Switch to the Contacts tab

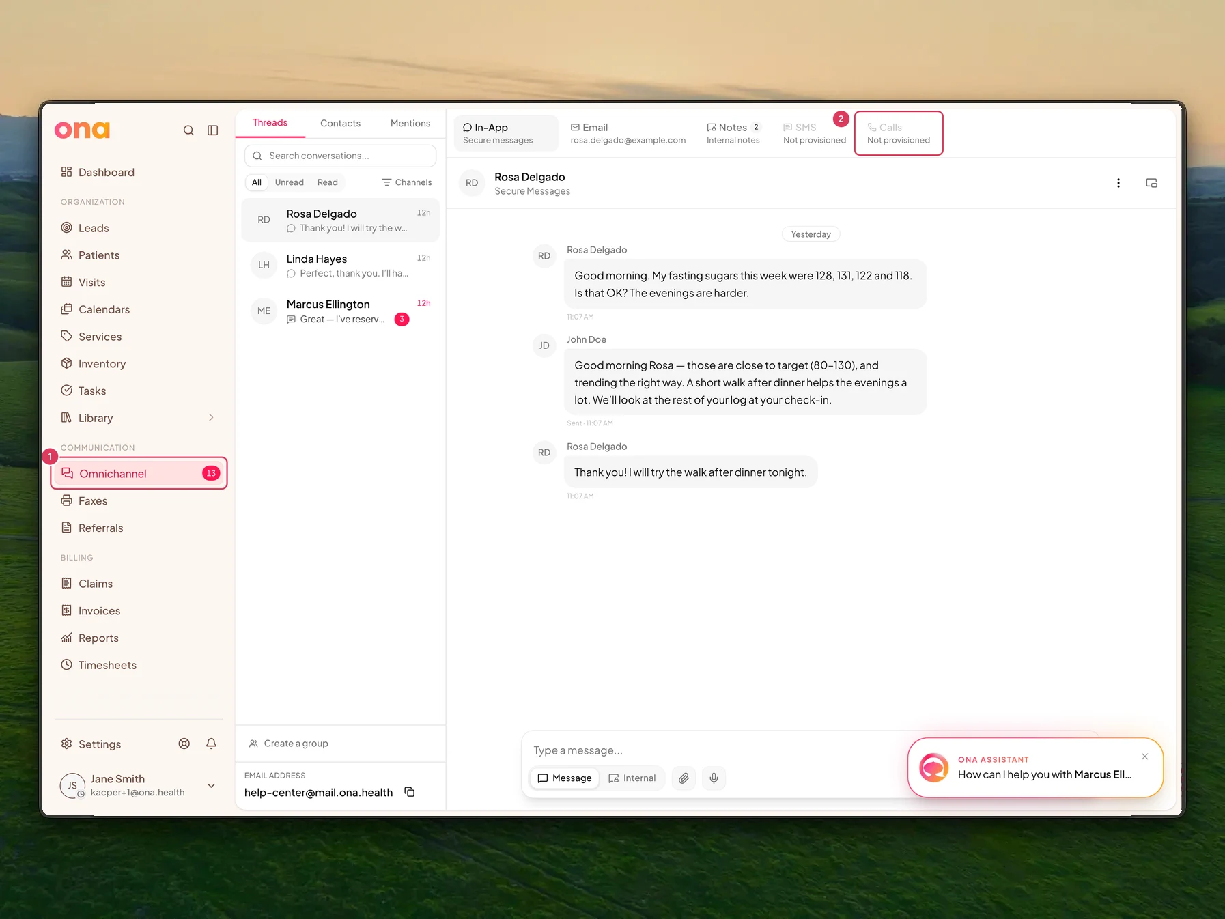pyautogui.click(x=340, y=123)
